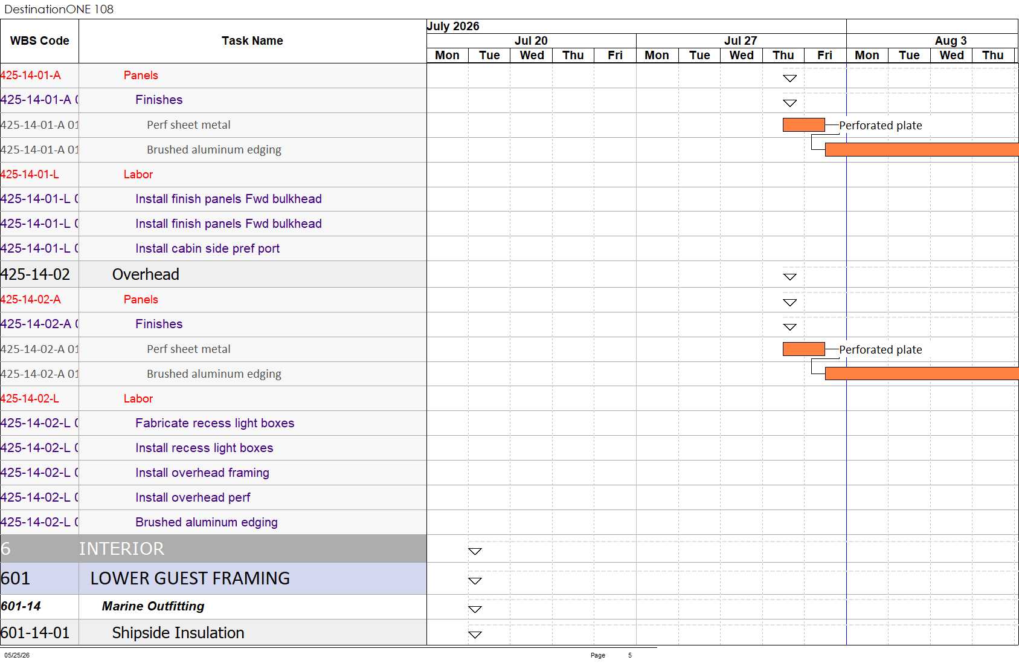
Task: Select the Jul 27 week header
Action: (x=741, y=40)
